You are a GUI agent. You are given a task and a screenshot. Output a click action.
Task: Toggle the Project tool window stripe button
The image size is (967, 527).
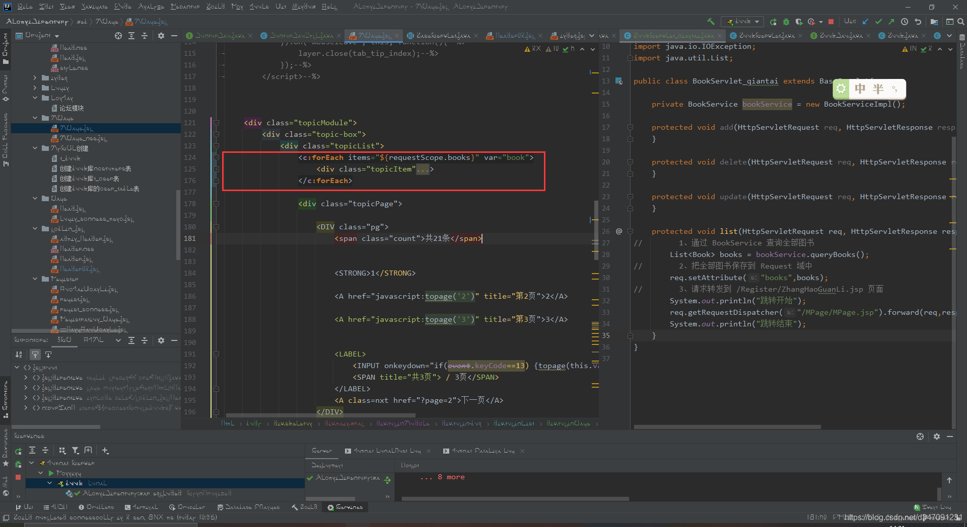pos(6,48)
